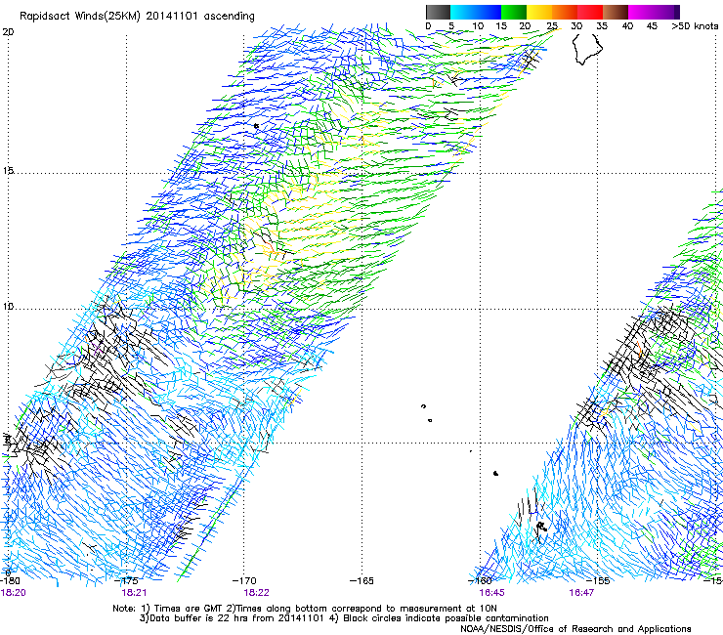The image size is (723, 635).
Task: Click the '45' label under the color bar
Action: tap(652, 26)
